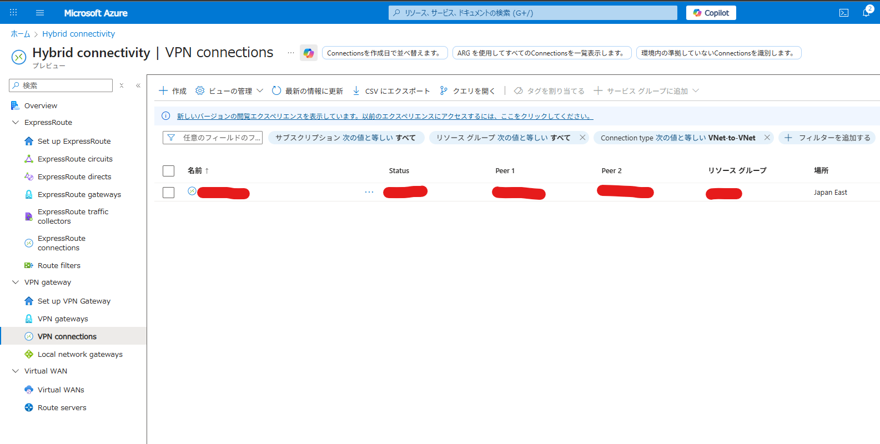Open the ビューの管理 dropdown

(x=229, y=91)
